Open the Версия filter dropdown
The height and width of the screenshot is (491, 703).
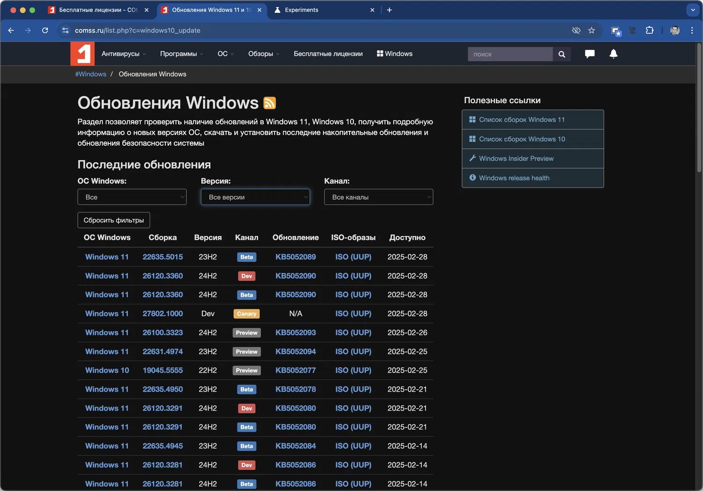pos(255,197)
